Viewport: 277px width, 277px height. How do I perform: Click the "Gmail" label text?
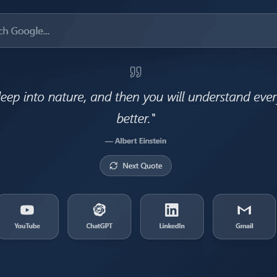point(244,226)
